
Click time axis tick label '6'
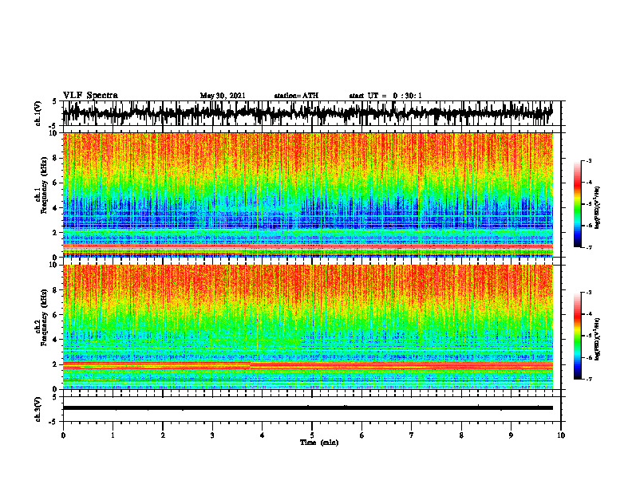pos(362,435)
